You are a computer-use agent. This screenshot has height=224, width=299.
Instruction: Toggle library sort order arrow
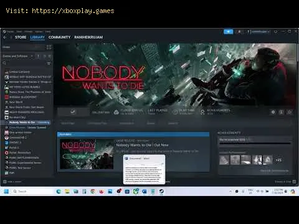pyautogui.click(x=38, y=56)
